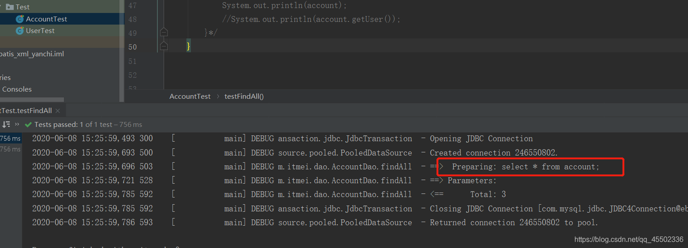The width and height of the screenshot is (688, 248).
Task: Click testFindAll() in the editor breadcrumb
Action: [x=244, y=96]
